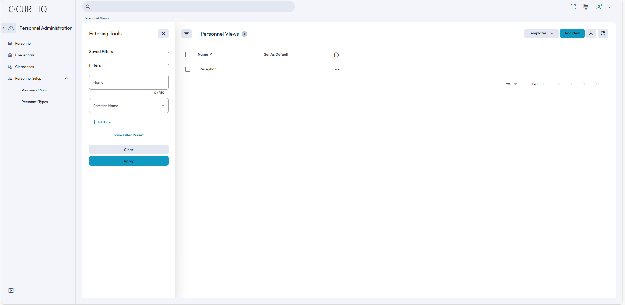Viewport: 625px width, 305px height.
Task: Click the download export icon
Action: point(591,33)
